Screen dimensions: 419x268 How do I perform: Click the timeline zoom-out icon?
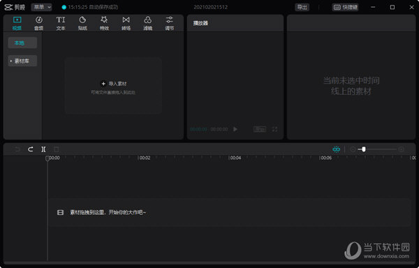353,149
